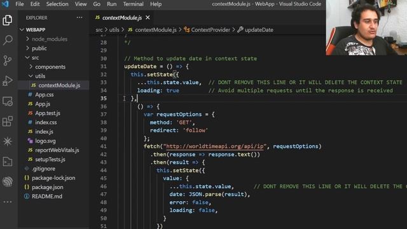The height and width of the screenshot is (229, 407).
Task: Click JS icon of contextModule.js in tree
Action: [34, 85]
